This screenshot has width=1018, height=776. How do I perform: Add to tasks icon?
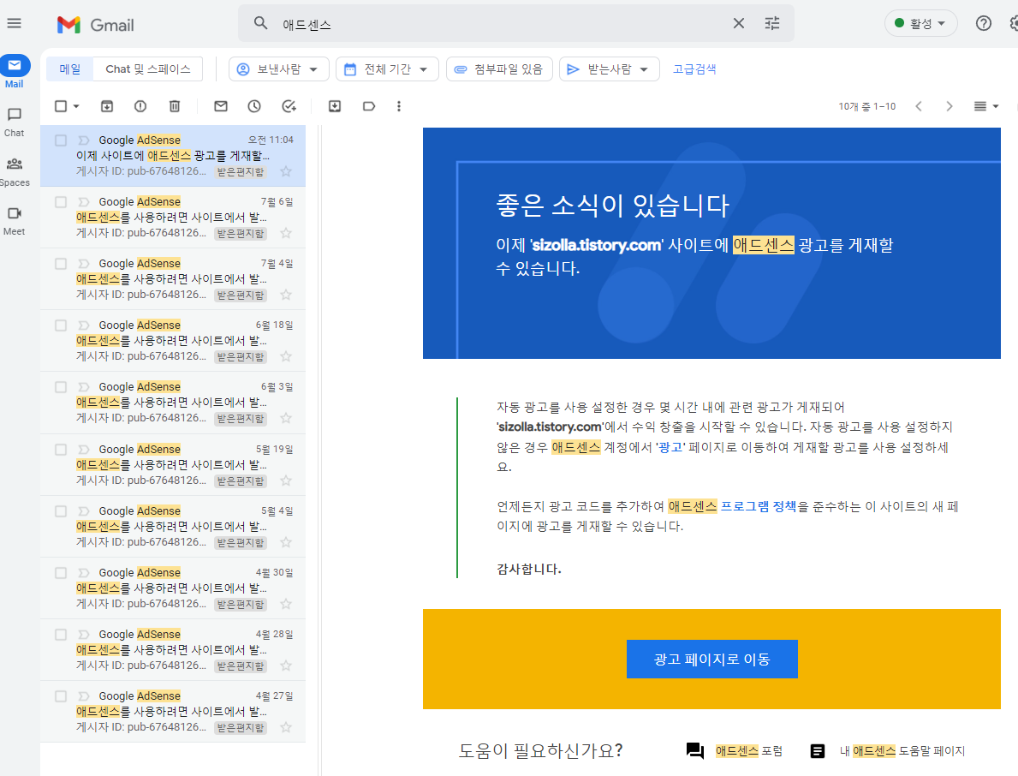pos(289,106)
